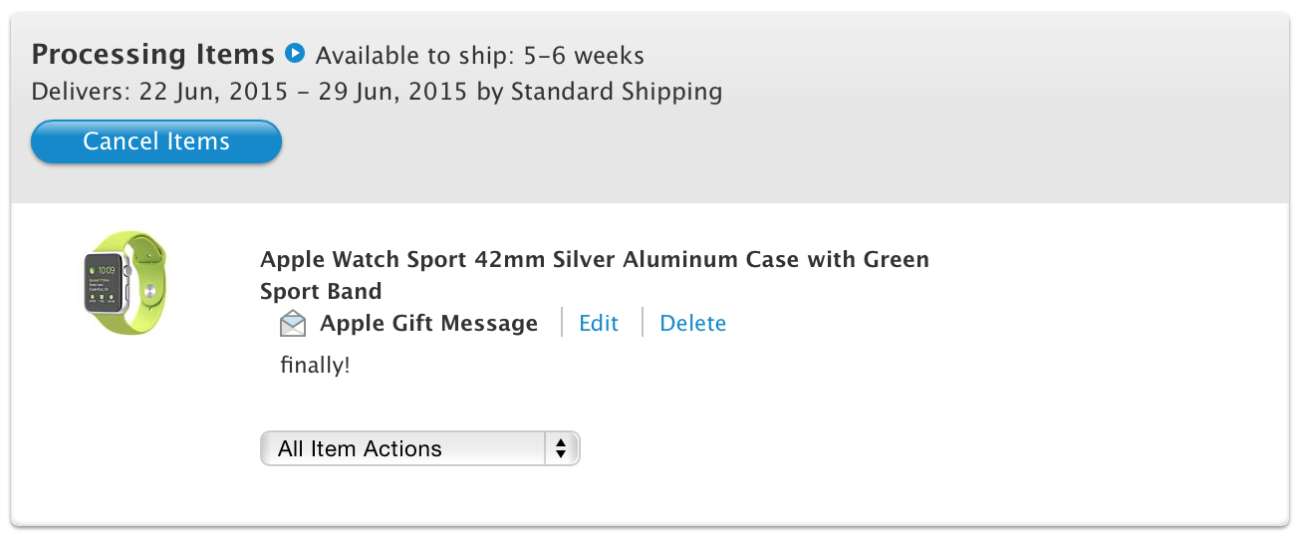The height and width of the screenshot is (542, 1299).
Task: Click the blue arrow icon beside Processing Items
Action: (295, 53)
